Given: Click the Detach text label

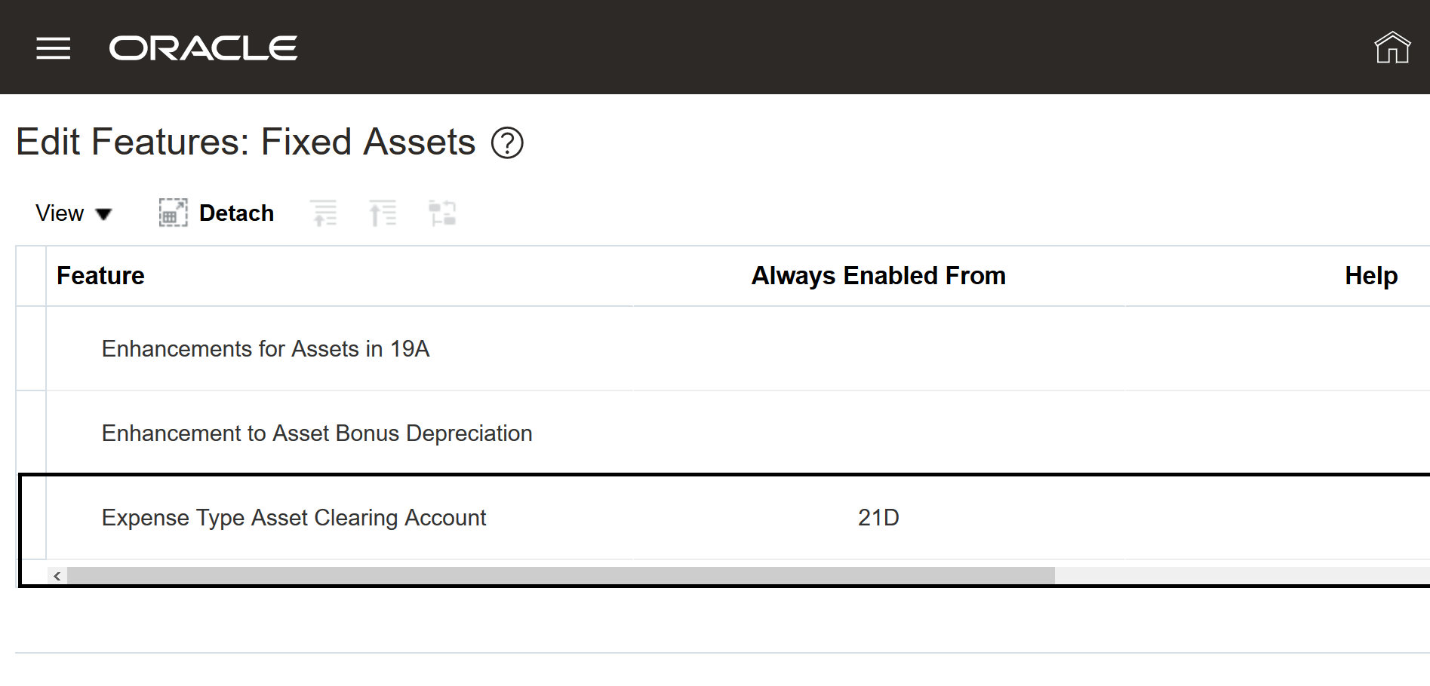Looking at the screenshot, I should point(236,213).
